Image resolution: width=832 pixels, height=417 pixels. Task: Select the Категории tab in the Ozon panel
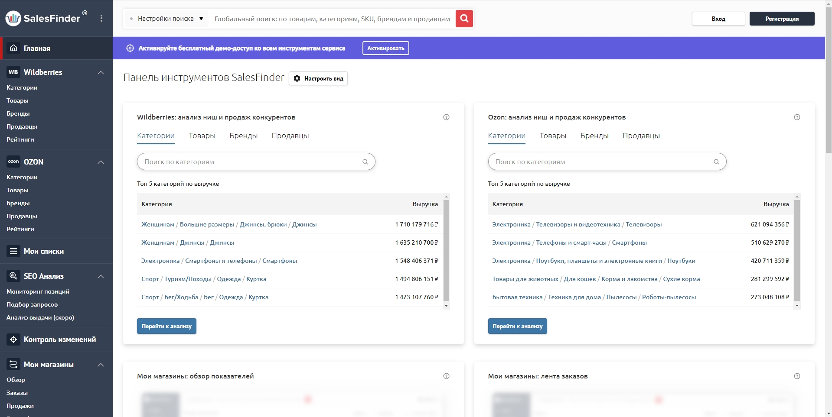click(506, 136)
